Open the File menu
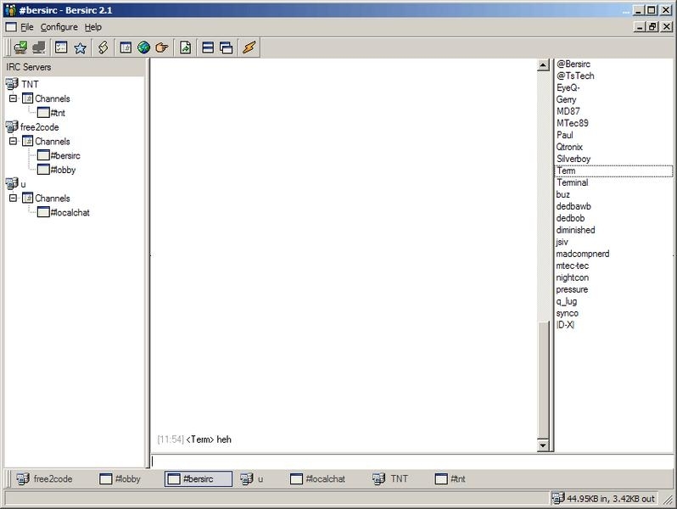 (27, 27)
